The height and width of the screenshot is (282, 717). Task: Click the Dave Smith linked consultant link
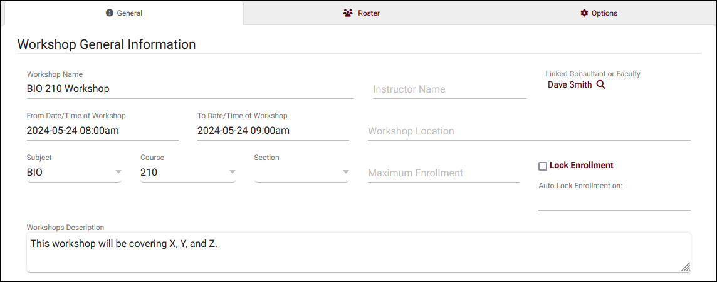(569, 84)
